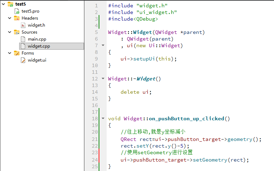
Task: Click line number 11 in gutter
Action: 95,72
